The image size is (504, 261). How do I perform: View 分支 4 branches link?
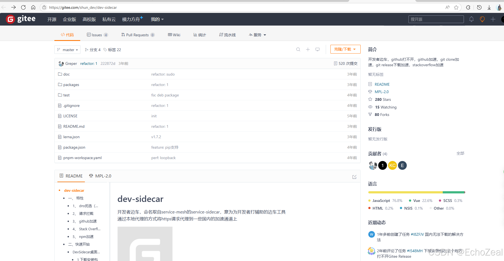tap(93, 50)
